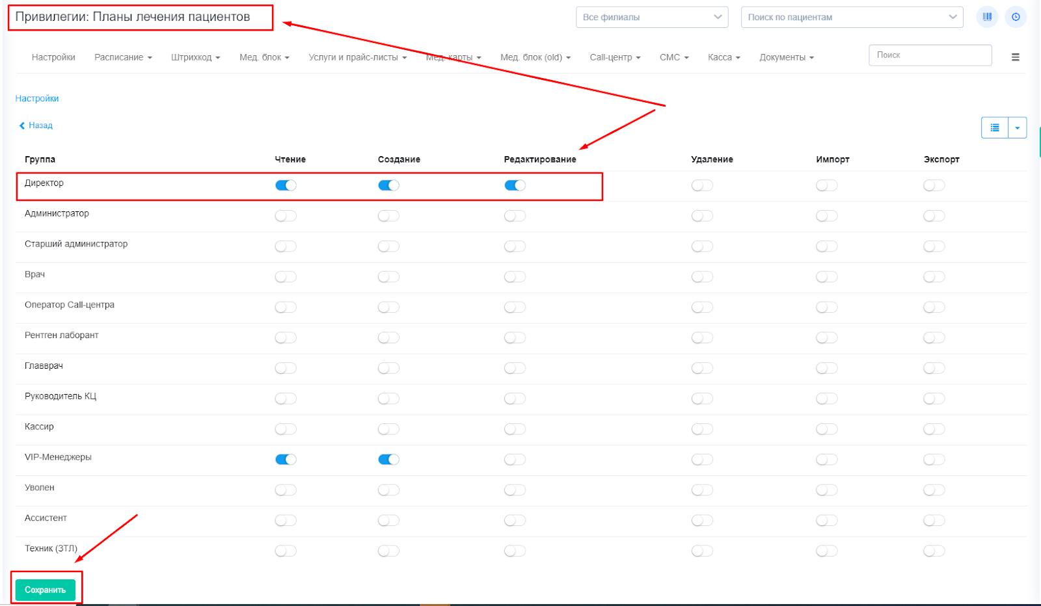Image resolution: width=1041 pixels, height=606 pixels.
Task: Click the Настройки breadcrumb link
Action: [37, 98]
